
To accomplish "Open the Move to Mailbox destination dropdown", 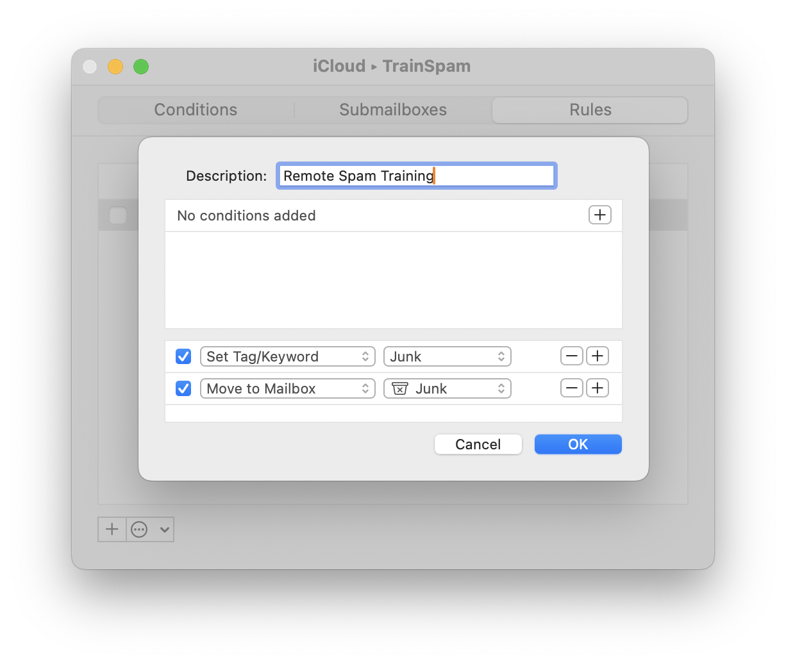I will (x=447, y=388).
